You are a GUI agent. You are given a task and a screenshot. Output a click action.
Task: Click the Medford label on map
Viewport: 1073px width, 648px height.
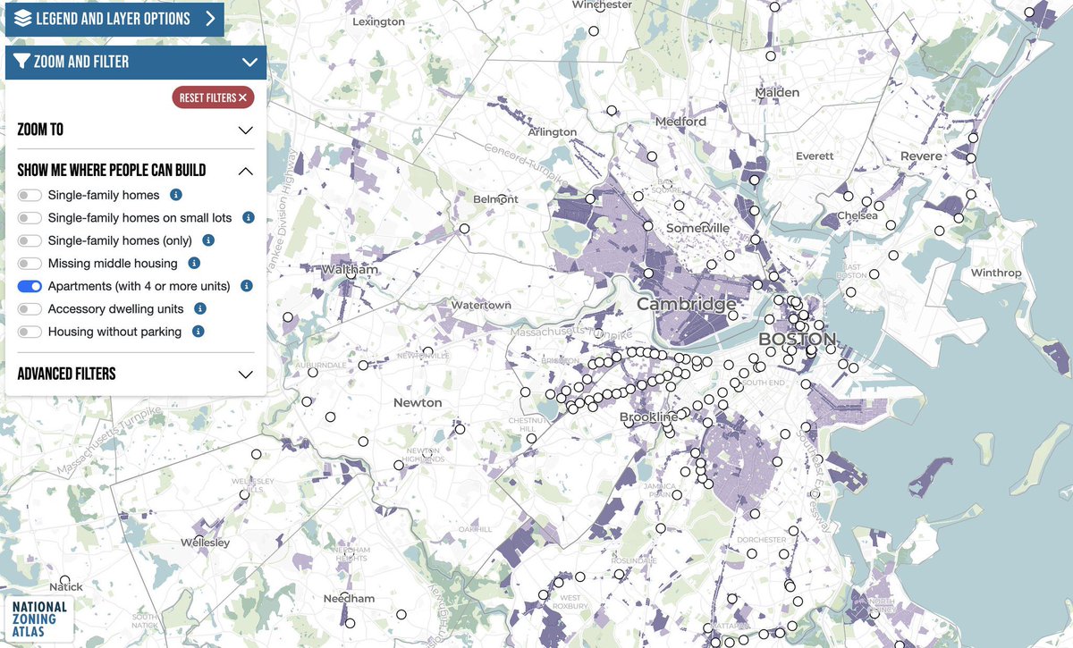tap(680, 121)
